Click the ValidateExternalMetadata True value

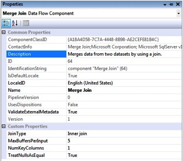[72, 112]
